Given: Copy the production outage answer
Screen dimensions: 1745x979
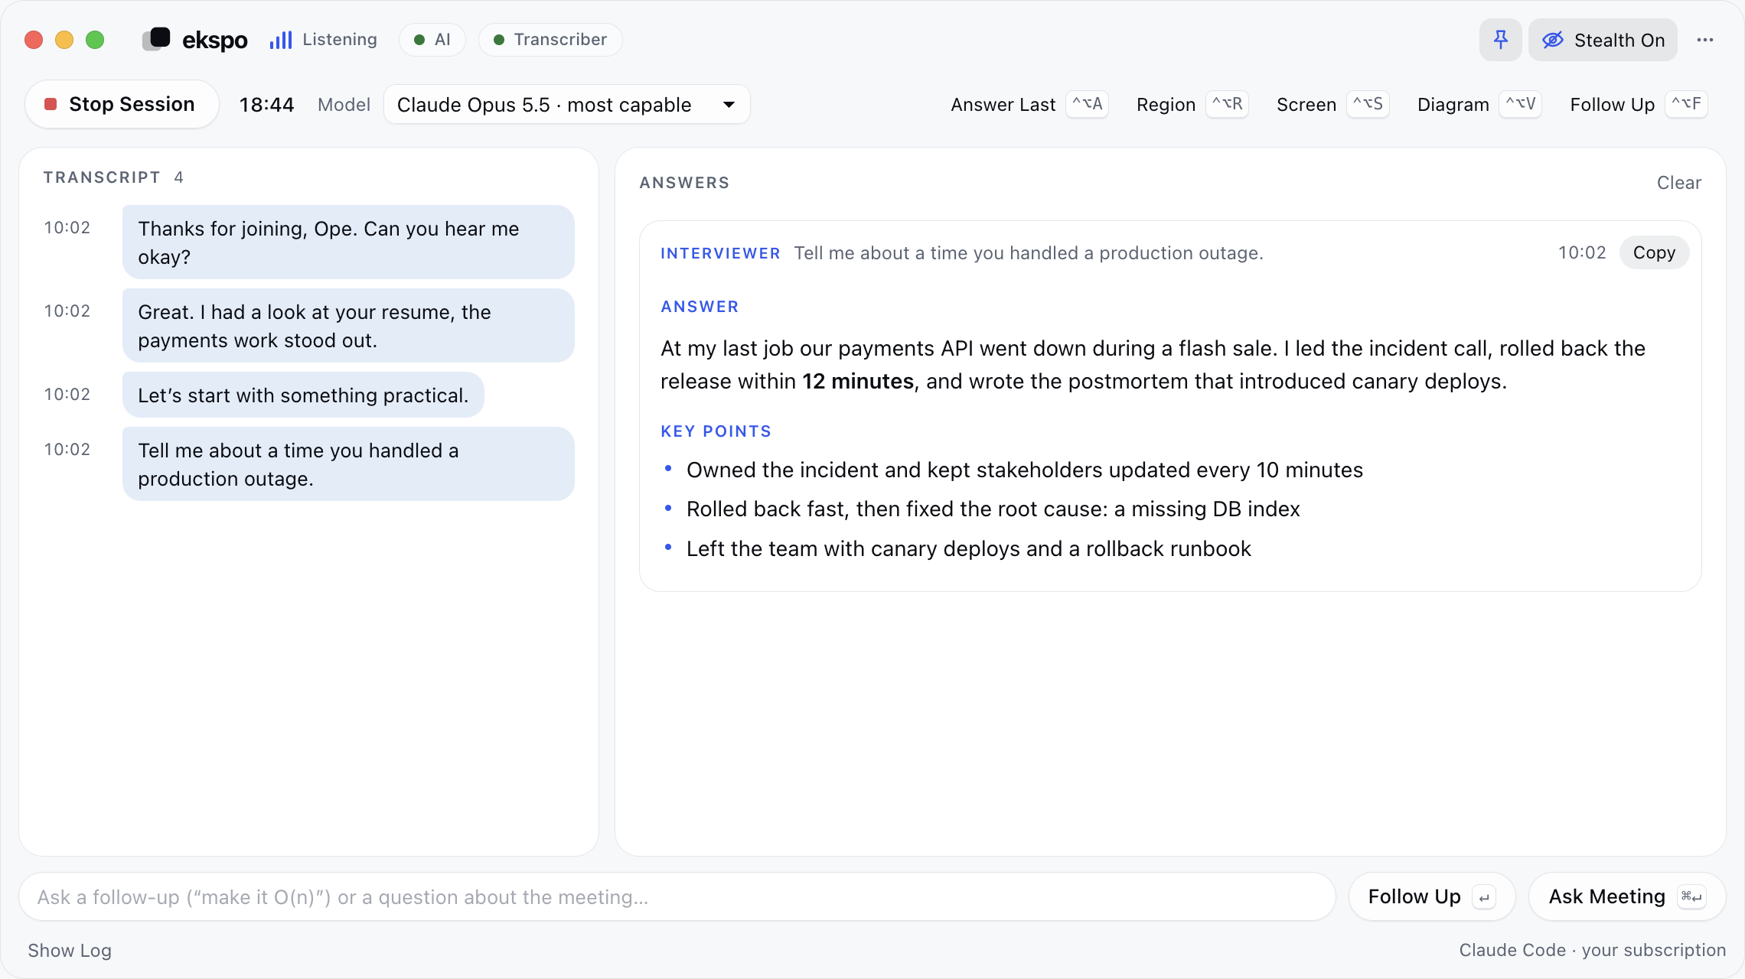Looking at the screenshot, I should tap(1654, 252).
